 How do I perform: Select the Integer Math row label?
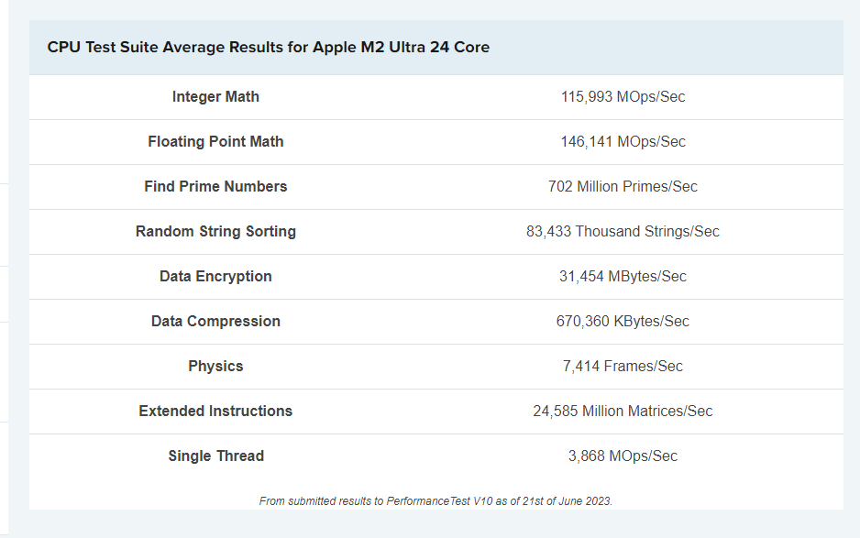pos(215,96)
